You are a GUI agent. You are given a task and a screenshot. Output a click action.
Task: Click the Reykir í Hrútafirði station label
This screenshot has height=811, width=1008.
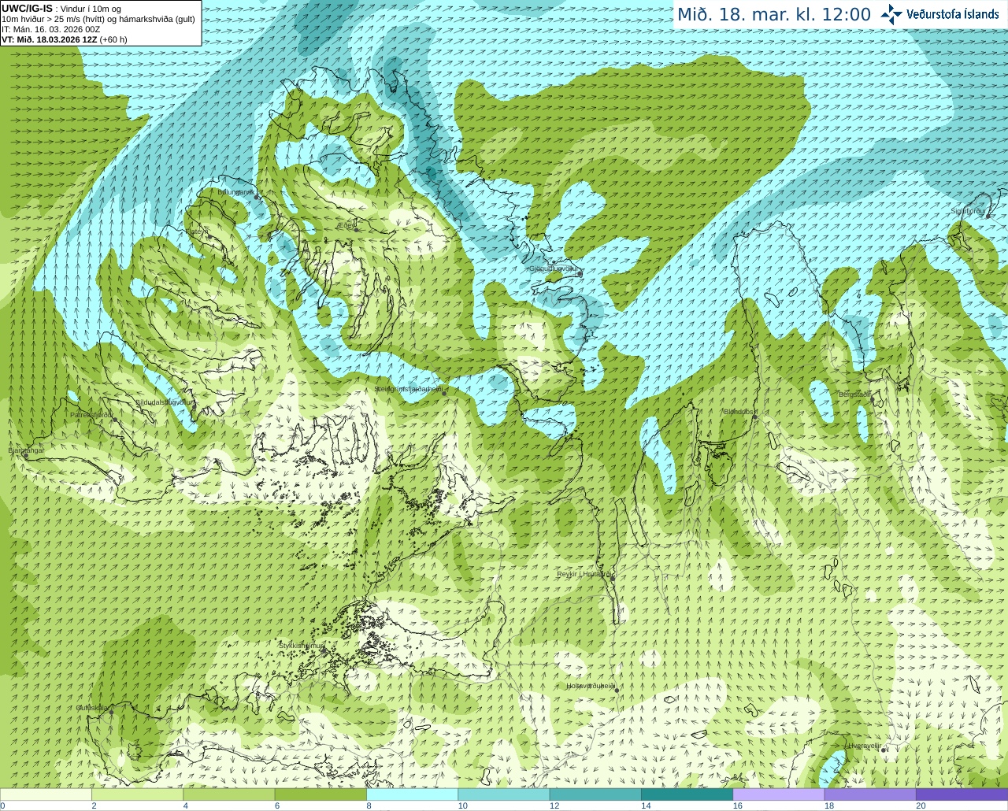click(584, 574)
